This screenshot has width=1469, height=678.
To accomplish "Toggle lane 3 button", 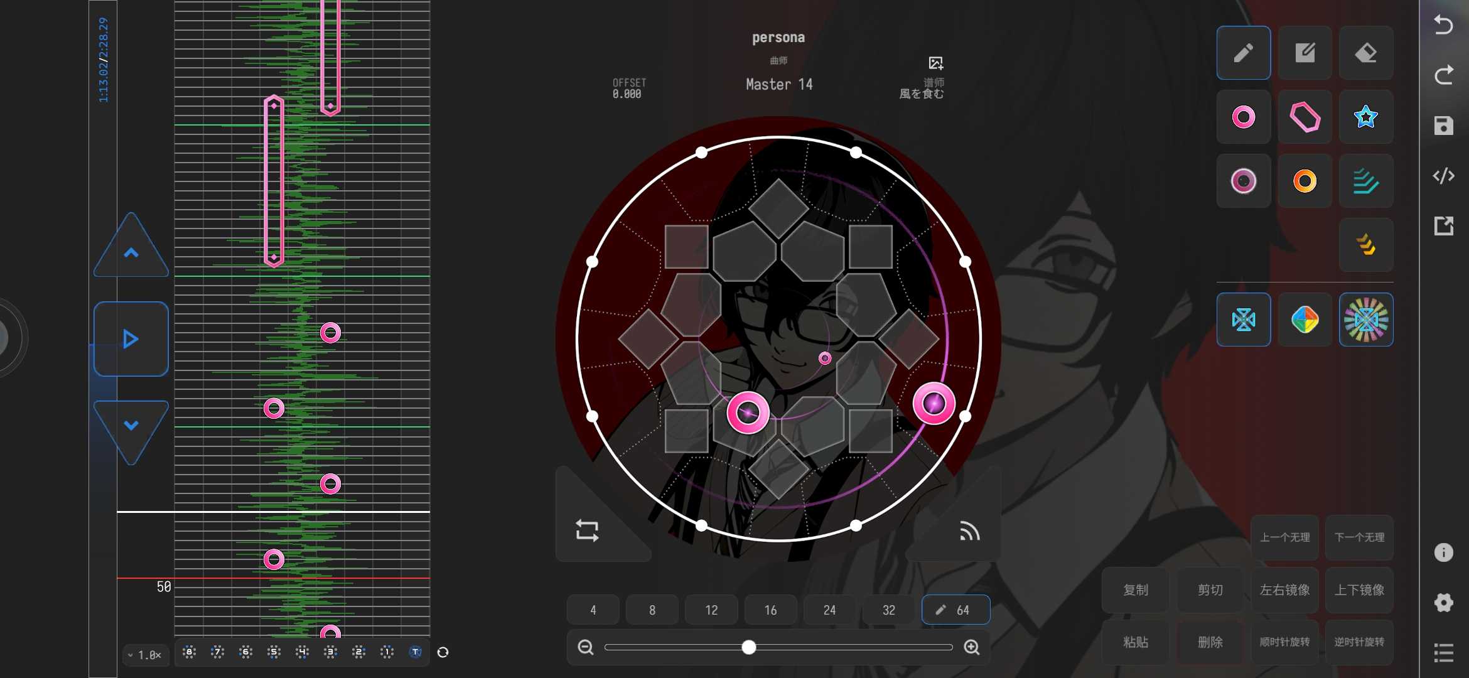I will click(330, 652).
